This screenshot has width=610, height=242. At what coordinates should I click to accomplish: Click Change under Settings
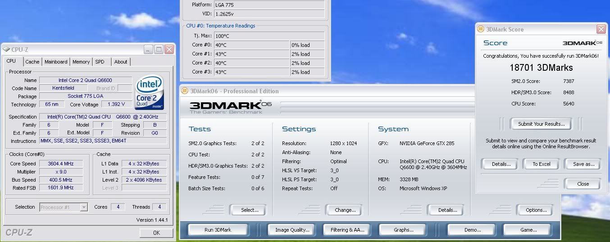345,210
